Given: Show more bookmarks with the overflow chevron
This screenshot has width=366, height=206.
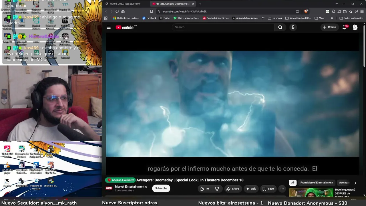Looking at the screenshot, I should pos(332,18).
